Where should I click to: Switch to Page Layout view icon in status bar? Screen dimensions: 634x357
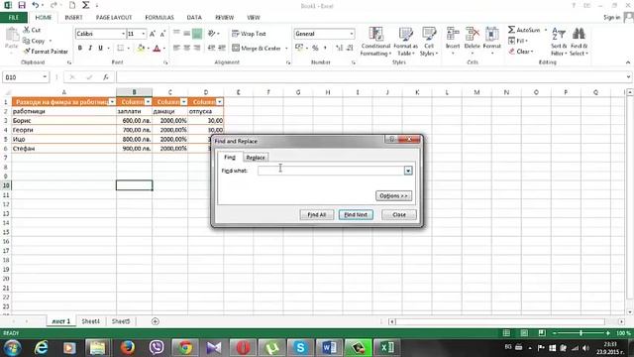(x=524, y=333)
